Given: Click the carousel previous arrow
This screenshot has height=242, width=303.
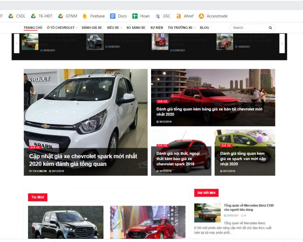Looking at the screenshot, I should tap(17, 43).
